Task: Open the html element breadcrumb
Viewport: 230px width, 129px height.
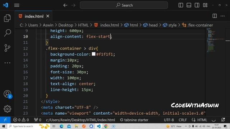Action: 131,25
